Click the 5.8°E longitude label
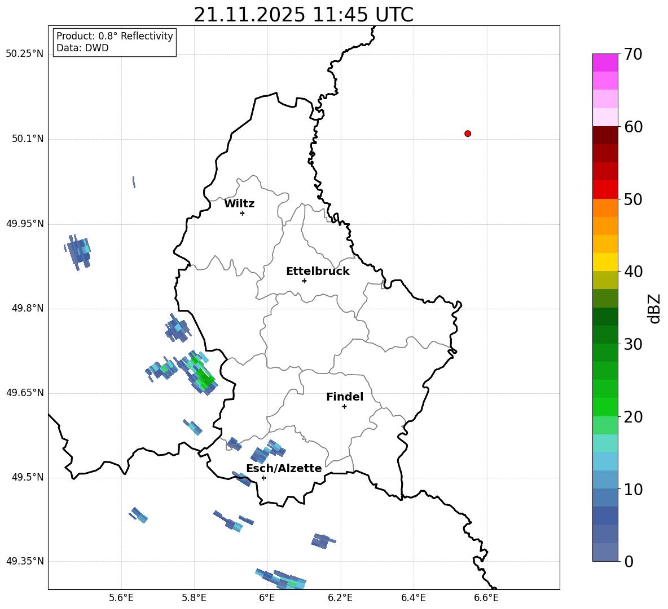668x609 pixels. (194, 598)
